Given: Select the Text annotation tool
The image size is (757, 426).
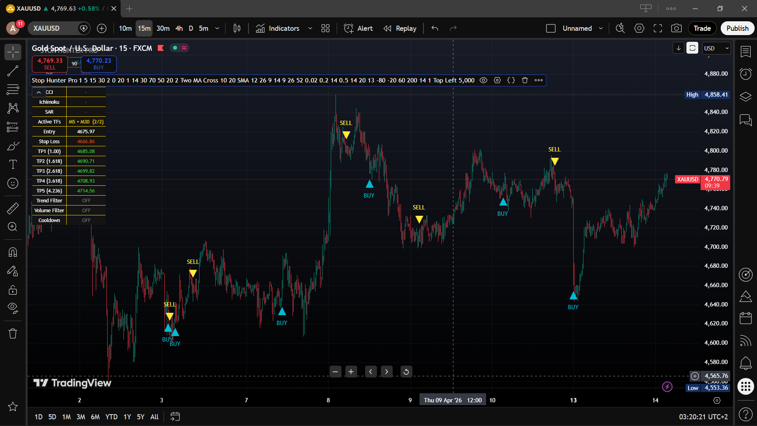Looking at the screenshot, I should pos(13,164).
